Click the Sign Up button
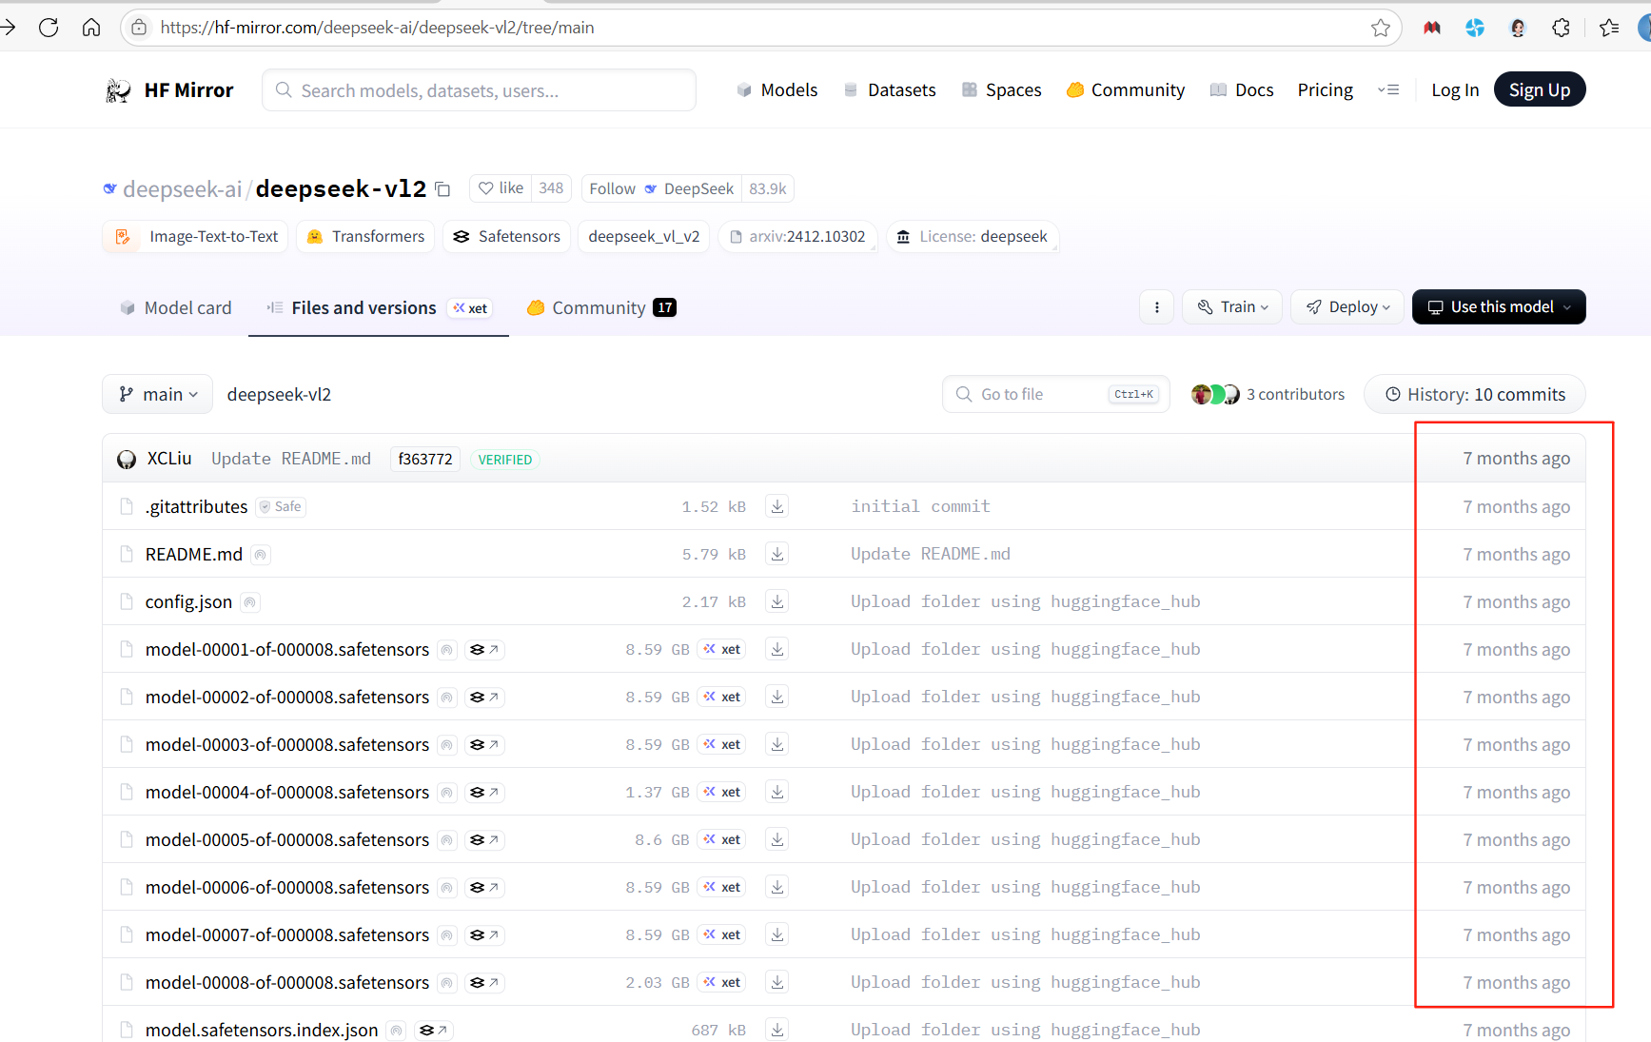This screenshot has width=1651, height=1042. coord(1540,89)
